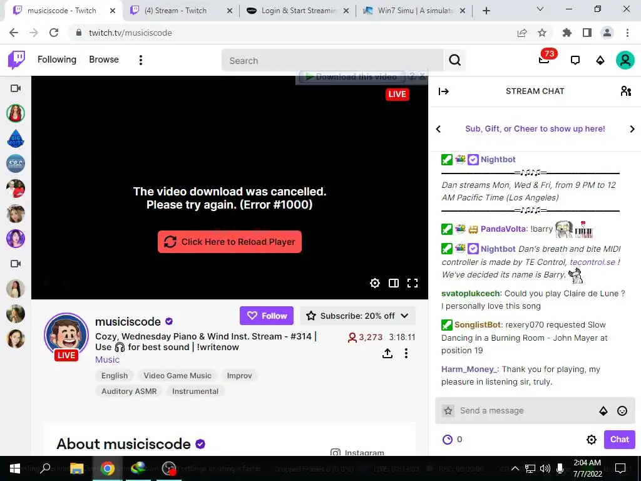The height and width of the screenshot is (481, 641).
Task: Expand the Subscribe 20% off dropdown
Action: point(358,316)
